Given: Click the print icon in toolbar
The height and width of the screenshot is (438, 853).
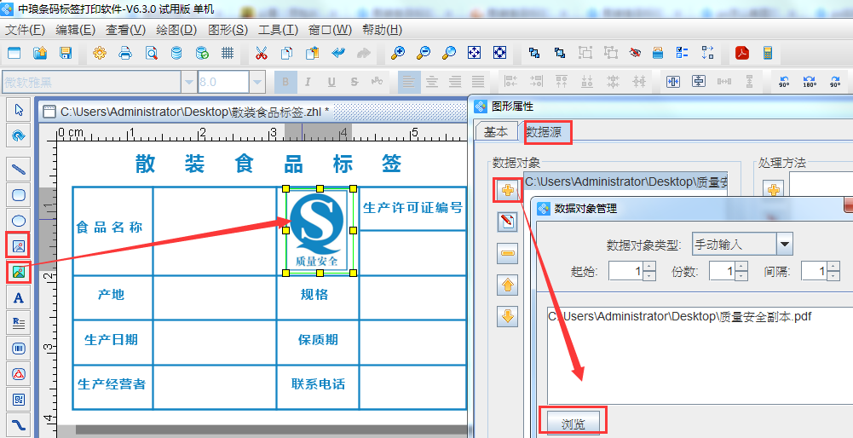Looking at the screenshot, I should [125, 53].
